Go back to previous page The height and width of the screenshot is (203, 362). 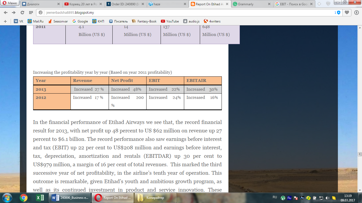point(6,12)
